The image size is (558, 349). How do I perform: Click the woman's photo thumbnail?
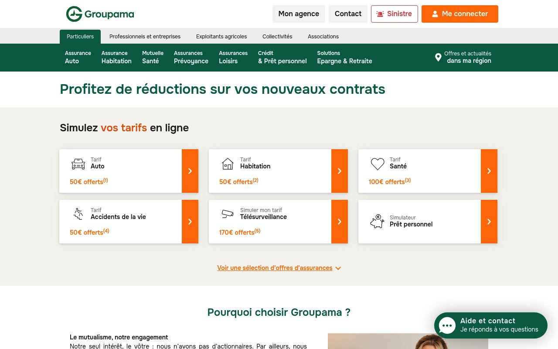coord(408,341)
